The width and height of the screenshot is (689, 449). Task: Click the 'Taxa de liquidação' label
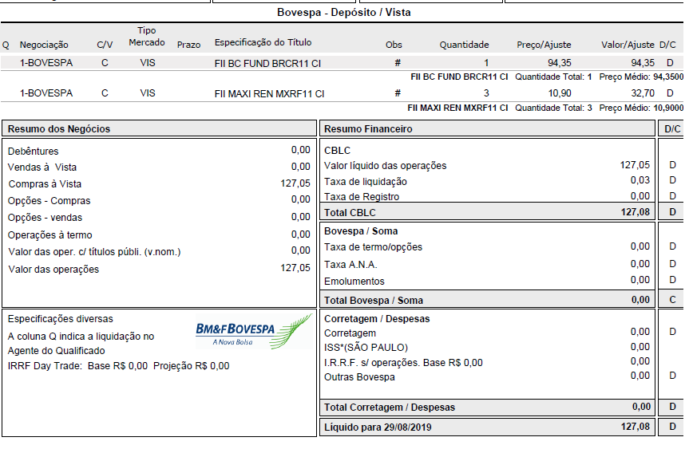coord(366,182)
